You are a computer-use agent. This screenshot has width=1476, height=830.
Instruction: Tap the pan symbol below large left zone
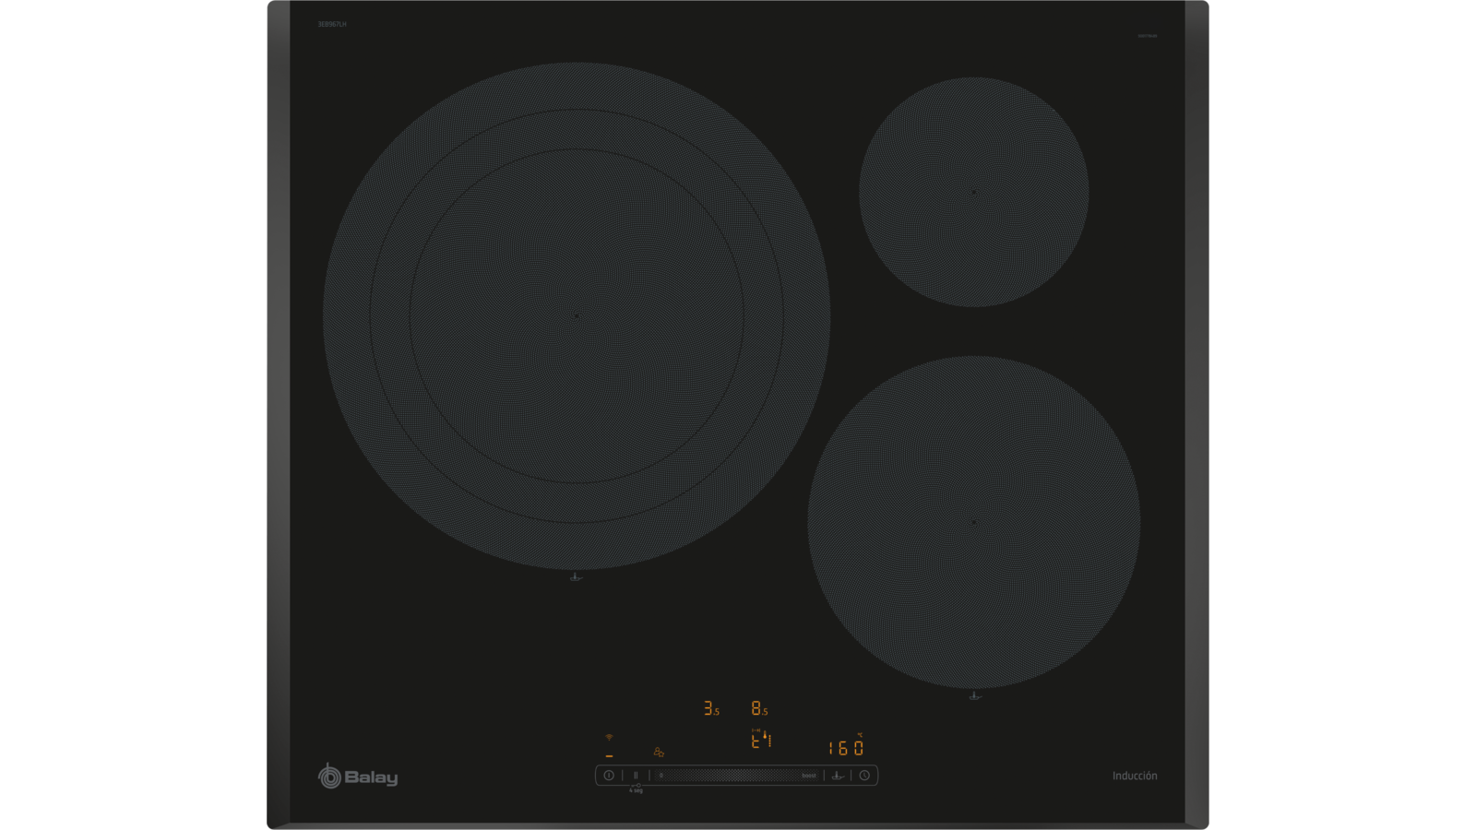click(576, 577)
